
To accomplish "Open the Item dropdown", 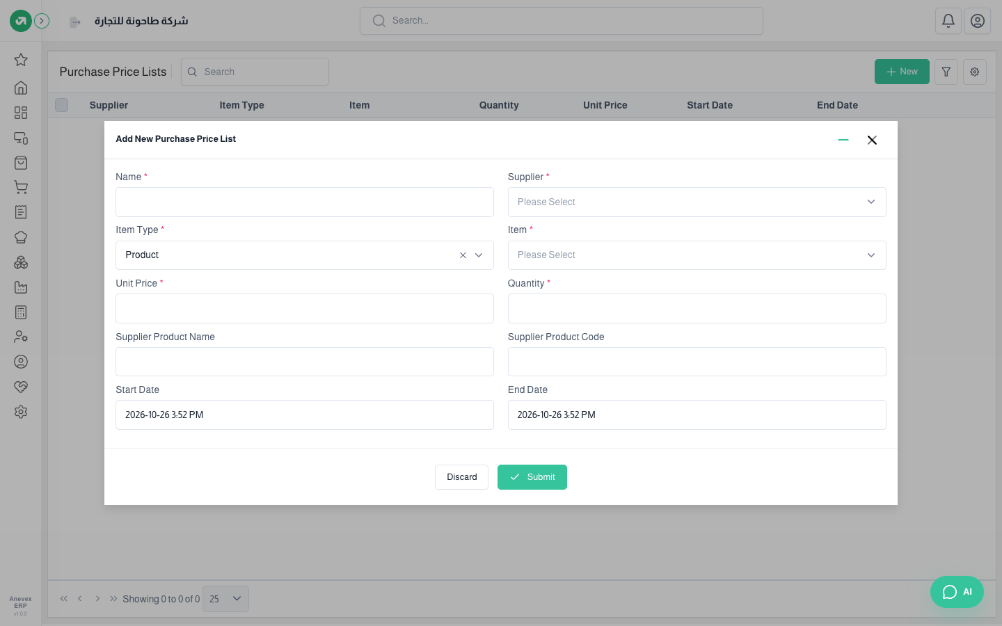I will (x=697, y=255).
